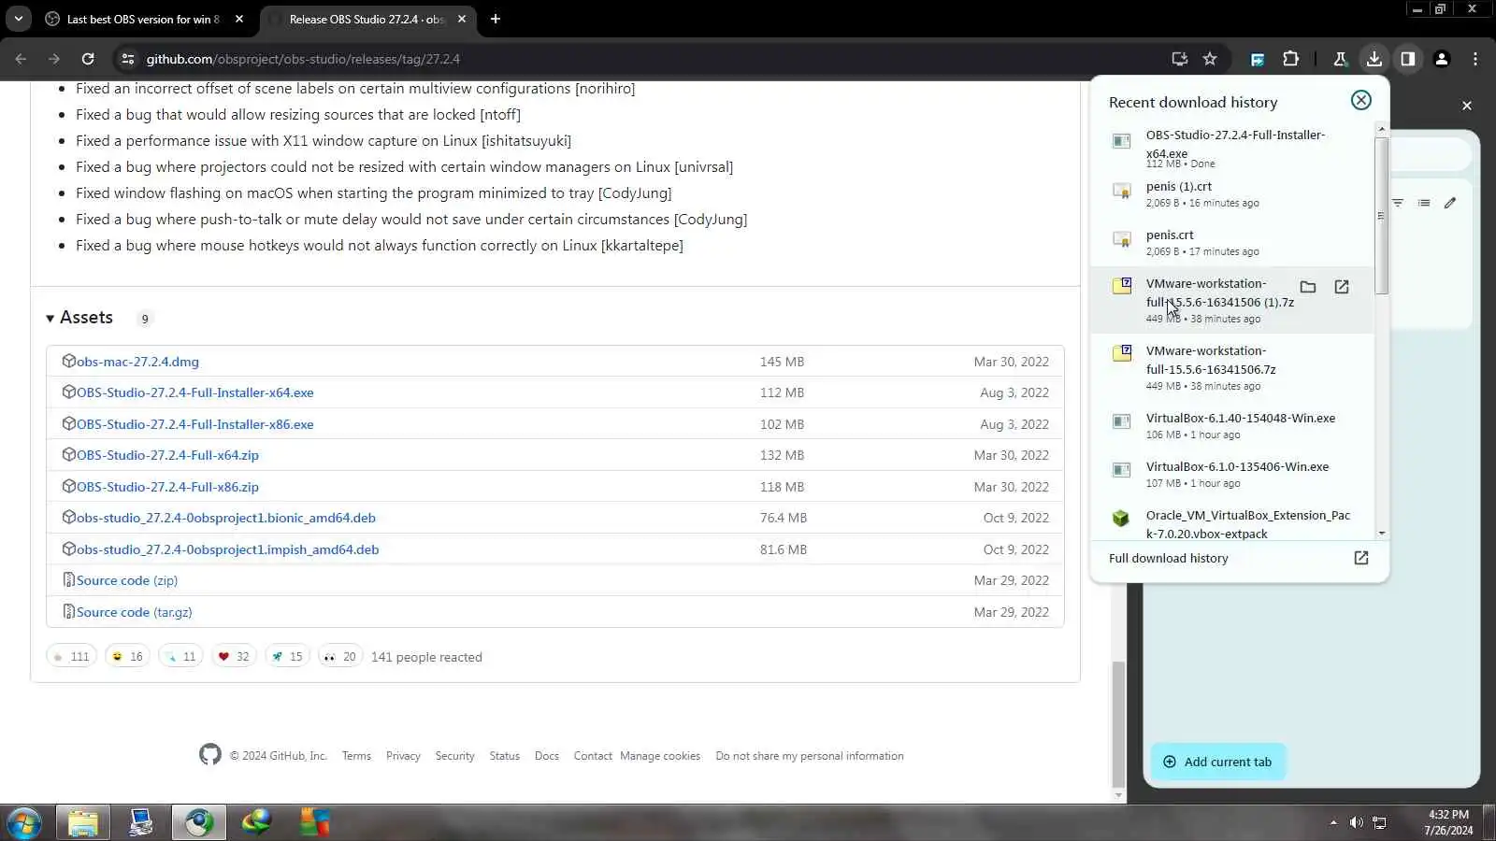Download OBS-Studio-27.2.4-Full-x64.zip
1496x841 pixels.
click(167, 455)
